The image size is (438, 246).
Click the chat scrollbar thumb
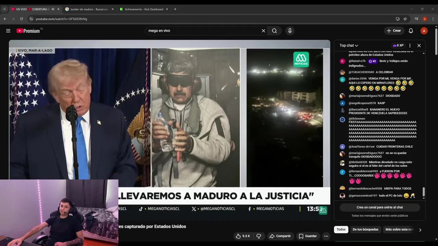coord(424,192)
